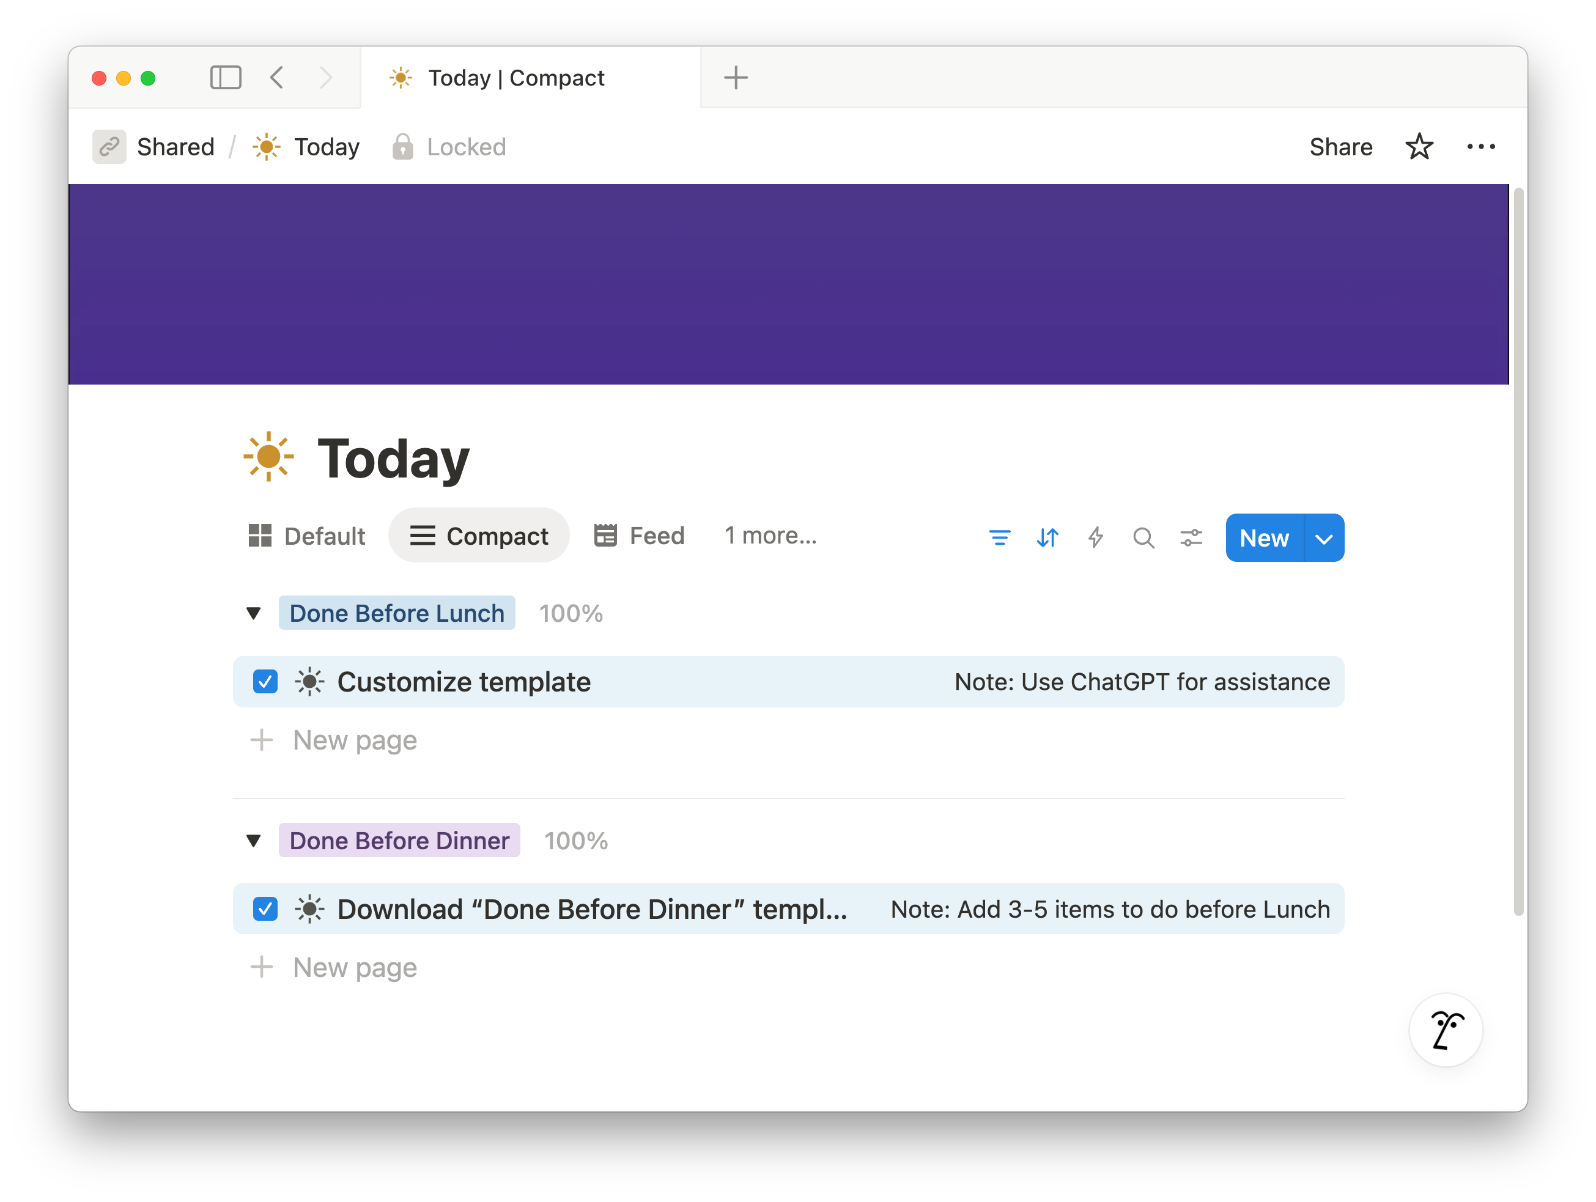
Task: Open database search magnifier icon
Action: (1143, 537)
